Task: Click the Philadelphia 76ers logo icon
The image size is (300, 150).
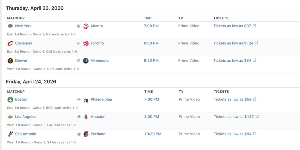Action: (86, 99)
